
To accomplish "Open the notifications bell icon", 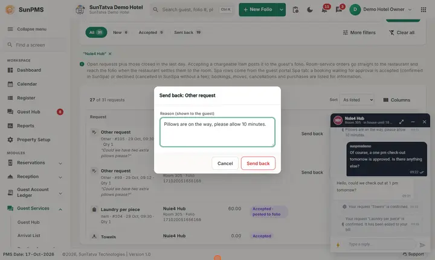I will [x=324, y=10].
